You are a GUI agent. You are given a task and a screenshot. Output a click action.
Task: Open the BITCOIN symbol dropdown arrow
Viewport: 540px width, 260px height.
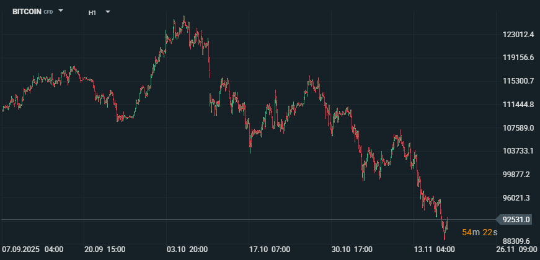pos(61,11)
